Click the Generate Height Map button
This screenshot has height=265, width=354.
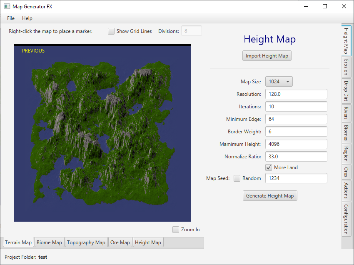pyautogui.click(x=270, y=196)
